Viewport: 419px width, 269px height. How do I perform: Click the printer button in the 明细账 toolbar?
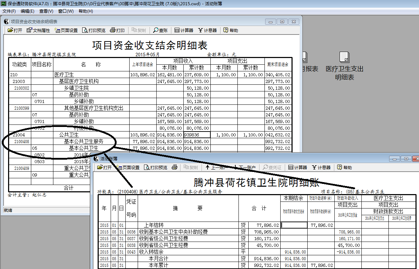175,167
